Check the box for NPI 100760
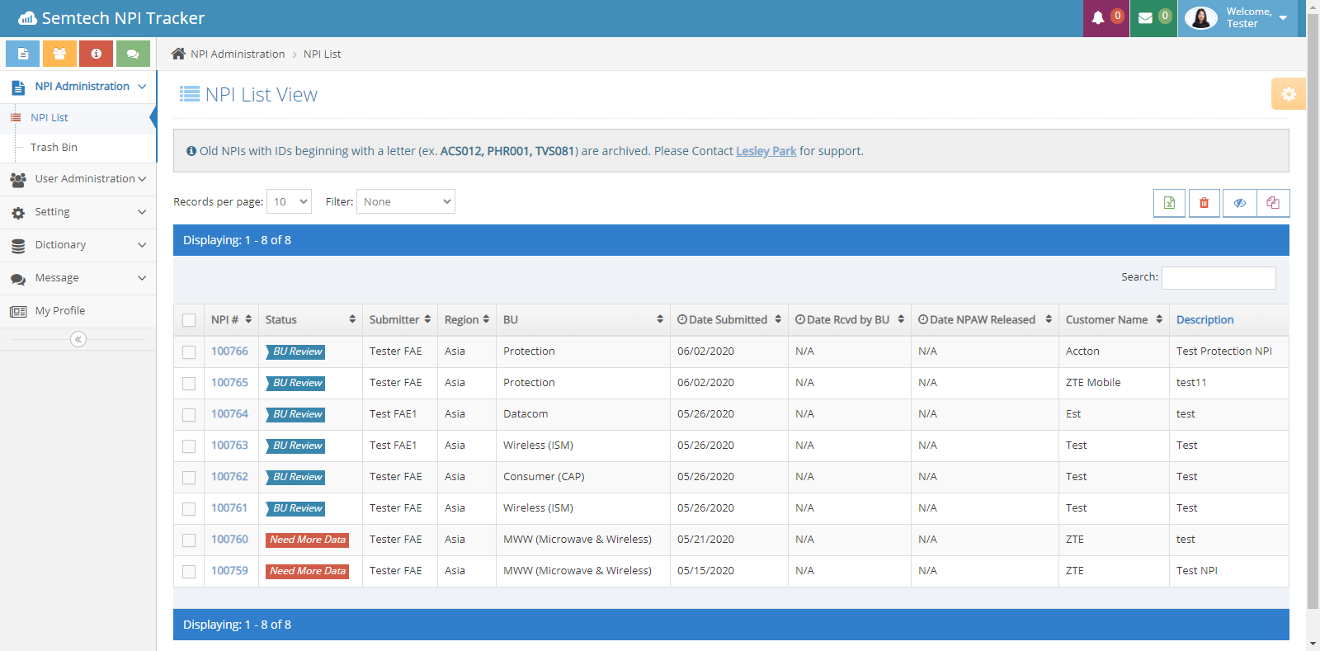This screenshot has height=651, width=1320. [189, 540]
